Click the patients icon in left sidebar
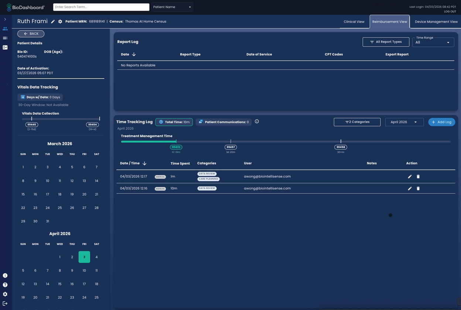The height and width of the screenshot is (310, 461). (x=5, y=29)
